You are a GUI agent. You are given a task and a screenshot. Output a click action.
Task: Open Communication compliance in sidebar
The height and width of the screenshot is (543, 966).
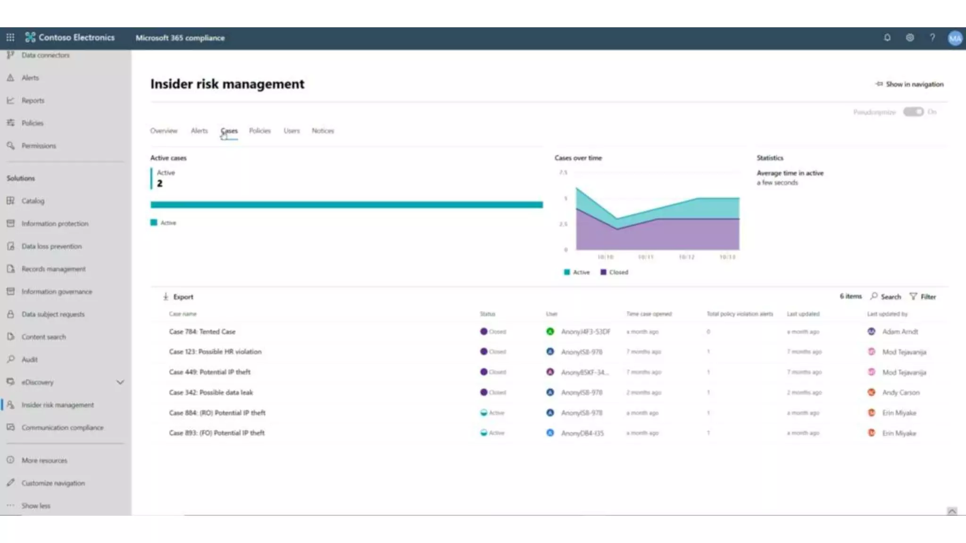coord(62,428)
